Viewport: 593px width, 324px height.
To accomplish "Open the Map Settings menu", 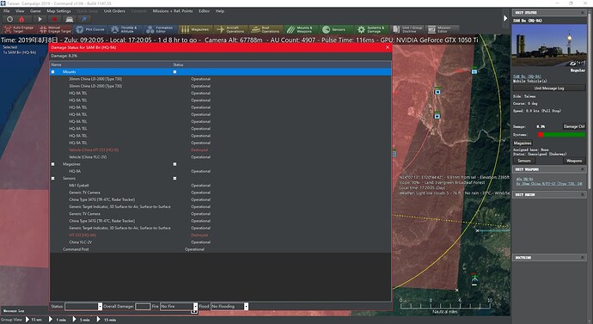I will click(x=58, y=11).
